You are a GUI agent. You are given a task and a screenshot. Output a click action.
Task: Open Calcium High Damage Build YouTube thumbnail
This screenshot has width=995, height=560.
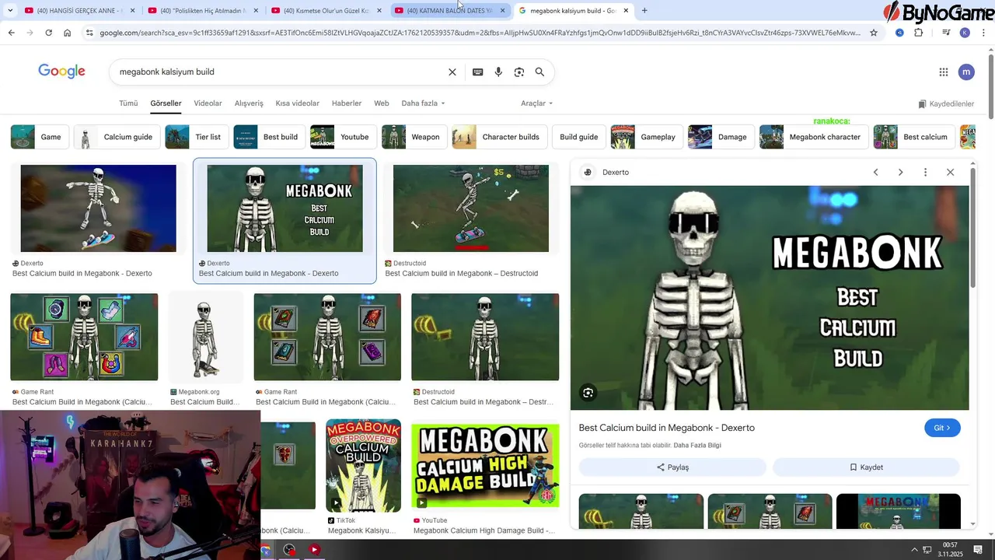(485, 465)
